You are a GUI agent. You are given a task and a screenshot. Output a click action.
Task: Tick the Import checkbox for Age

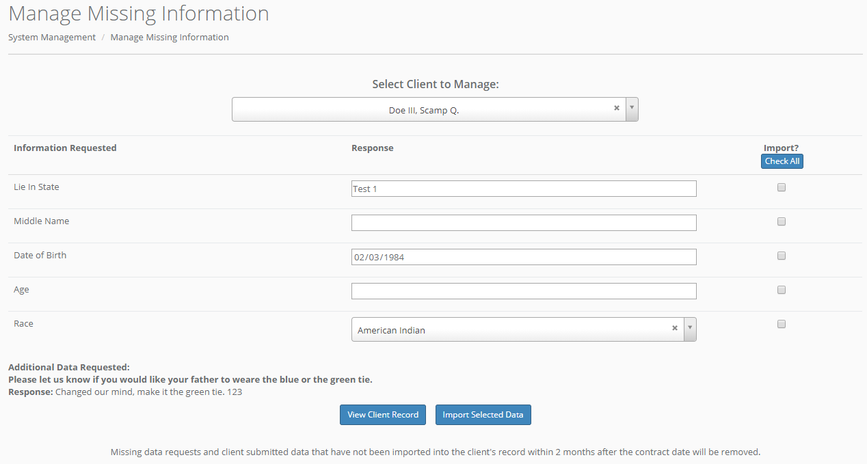[782, 290]
